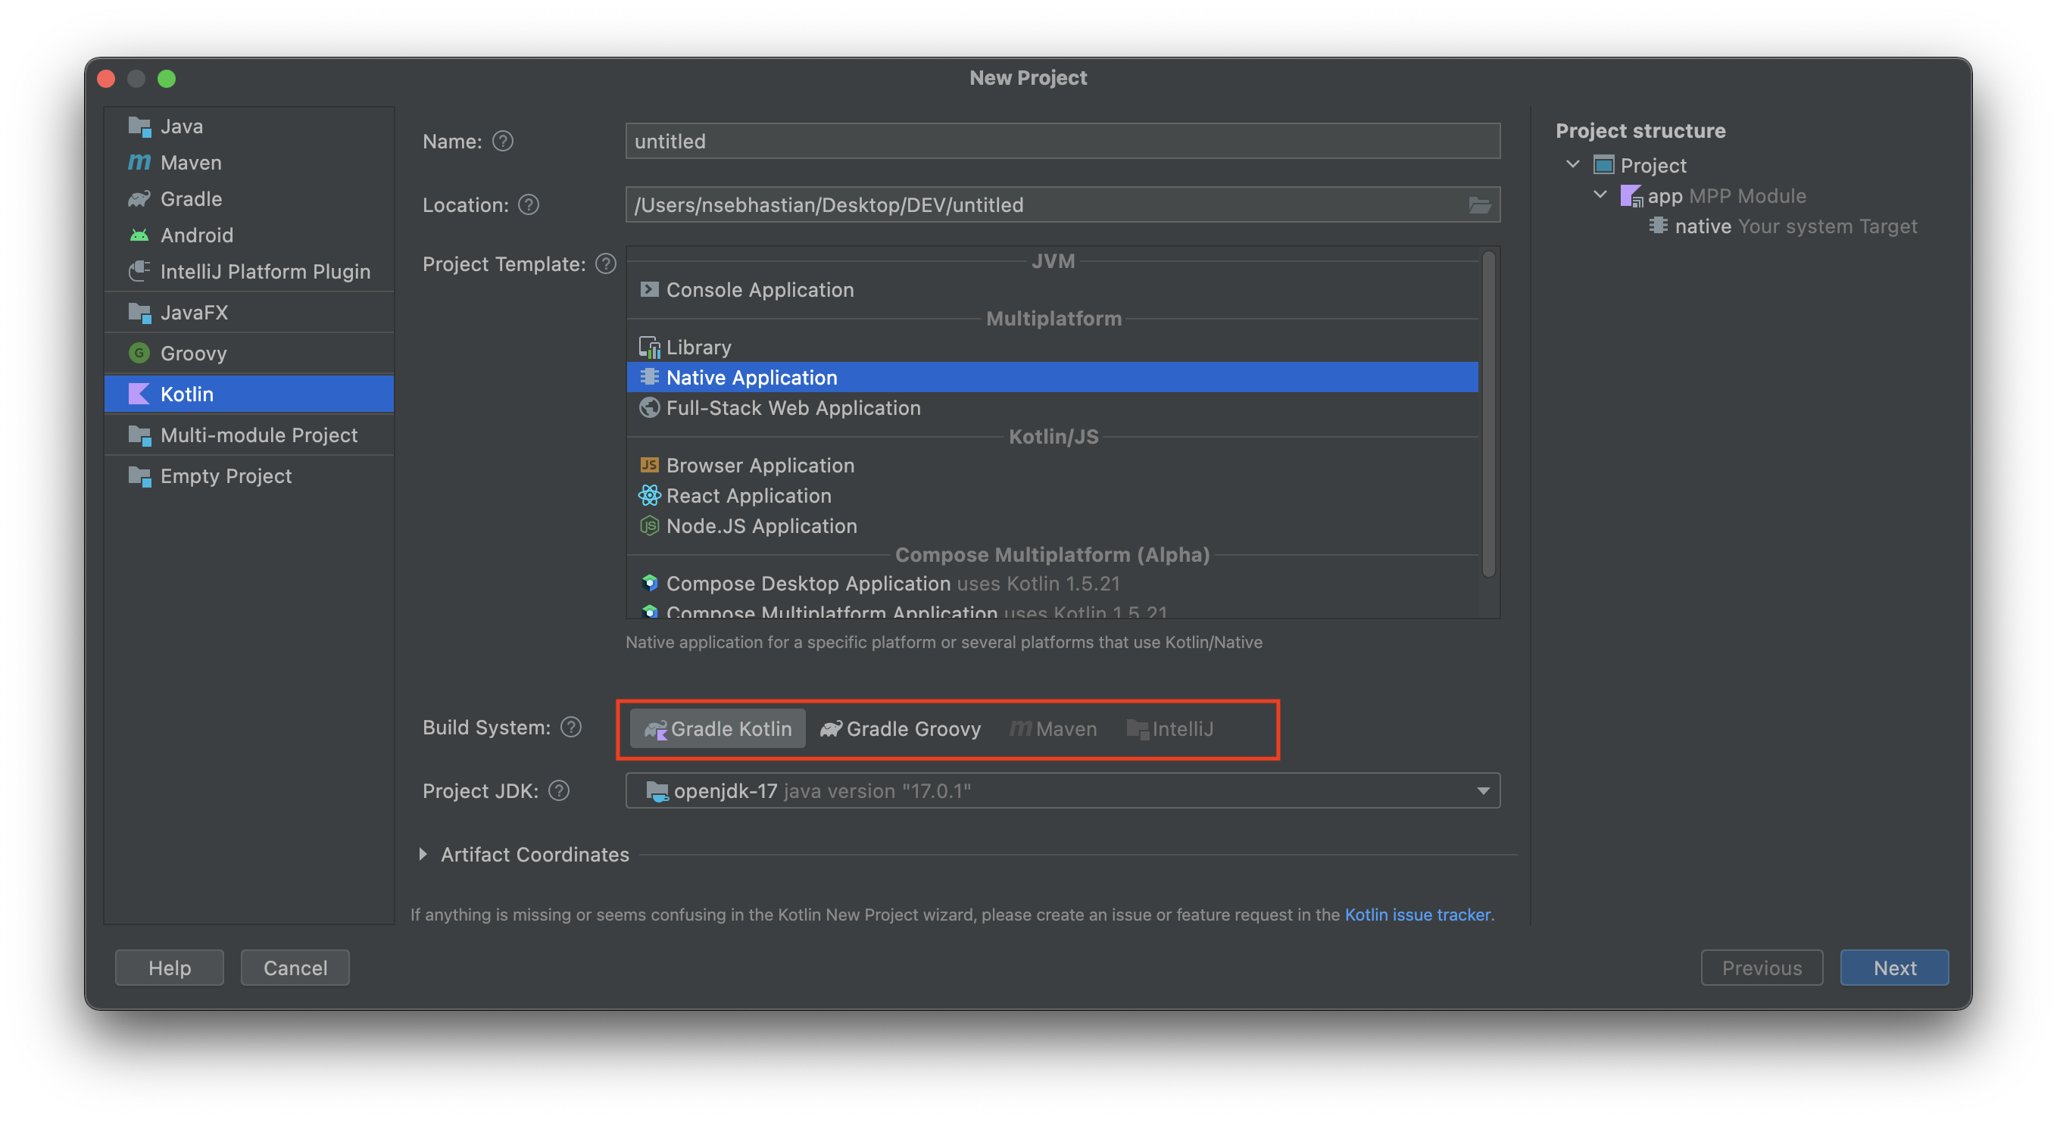
Task: Select Gradle Kotlin build system
Action: click(x=717, y=728)
